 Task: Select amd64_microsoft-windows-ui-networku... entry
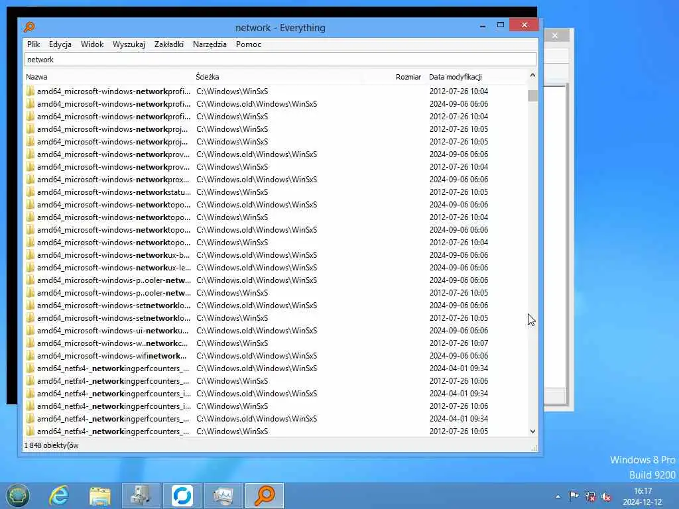[x=113, y=330]
